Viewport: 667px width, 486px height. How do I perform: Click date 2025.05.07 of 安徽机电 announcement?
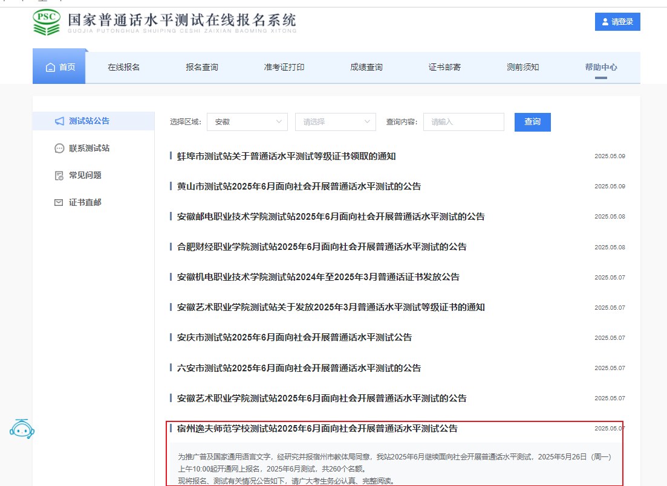point(610,277)
